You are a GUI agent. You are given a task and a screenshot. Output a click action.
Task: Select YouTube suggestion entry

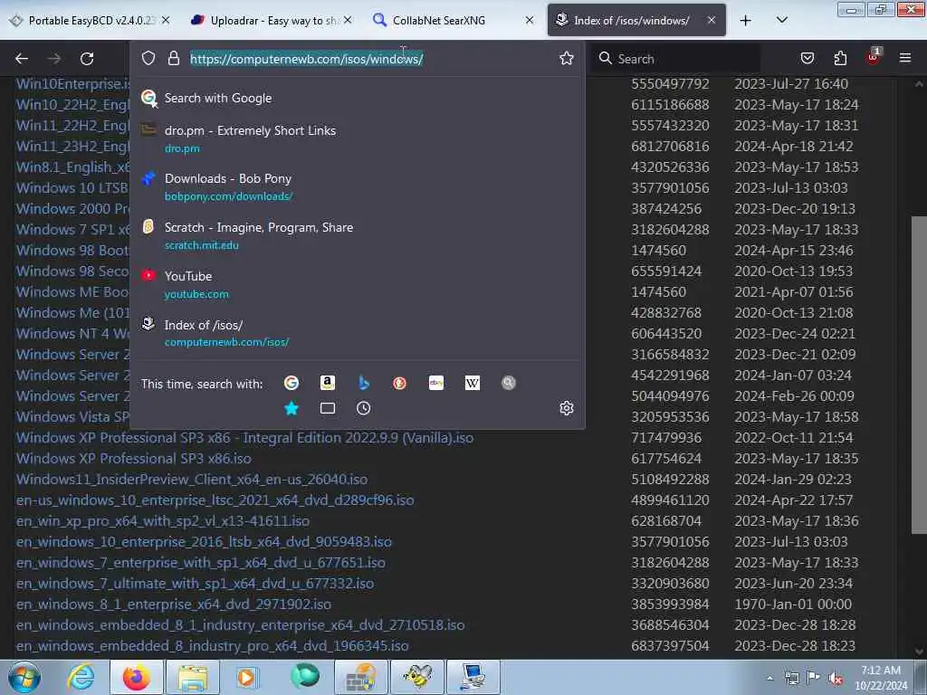[357, 284]
